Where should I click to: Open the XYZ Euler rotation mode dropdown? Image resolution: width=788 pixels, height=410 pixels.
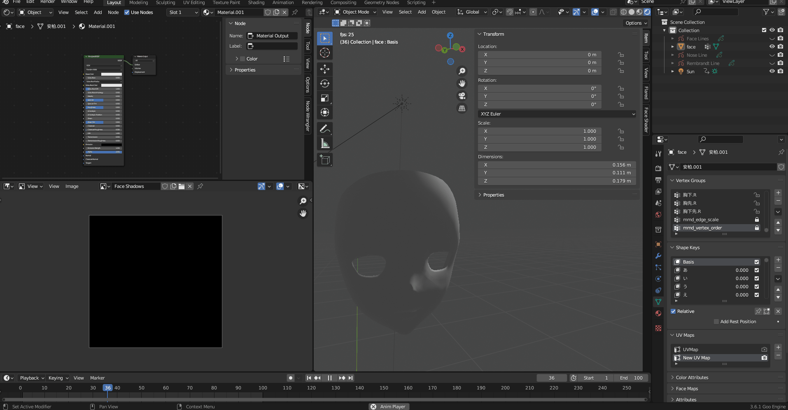pyautogui.click(x=556, y=114)
